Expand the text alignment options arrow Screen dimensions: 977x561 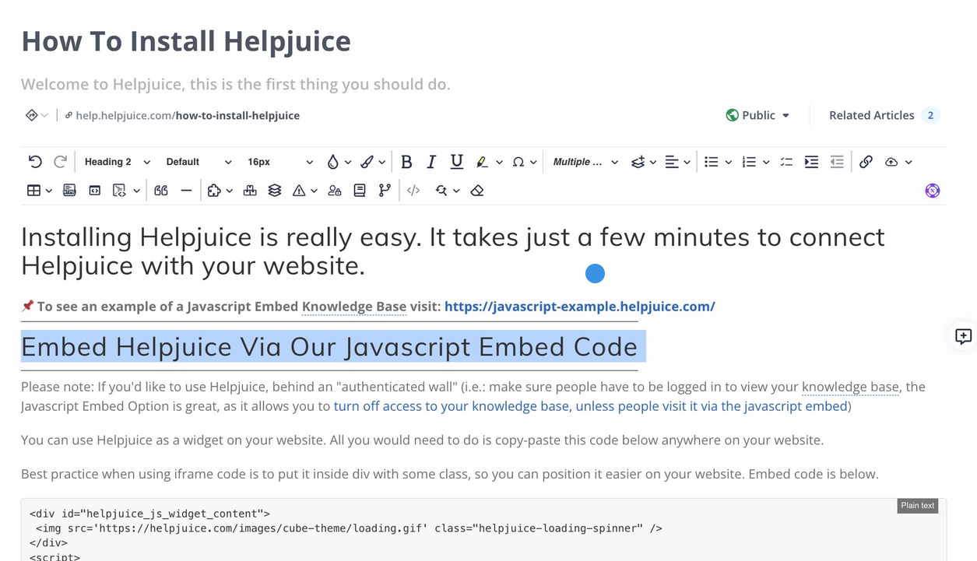click(x=687, y=163)
